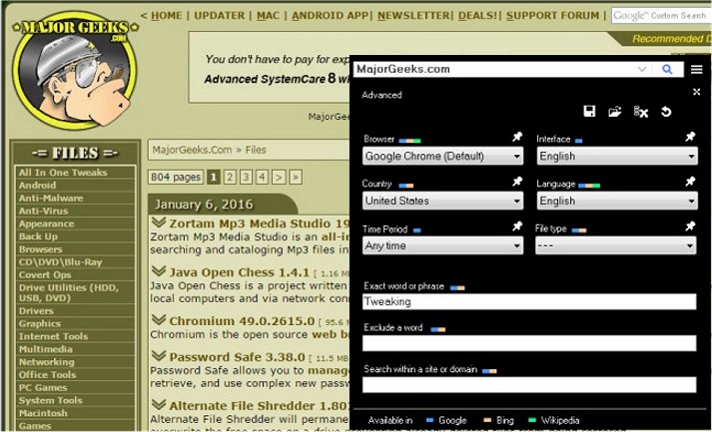Open the Covert Ops category
Image resolution: width=712 pixels, height=432 pixels.
45,274
